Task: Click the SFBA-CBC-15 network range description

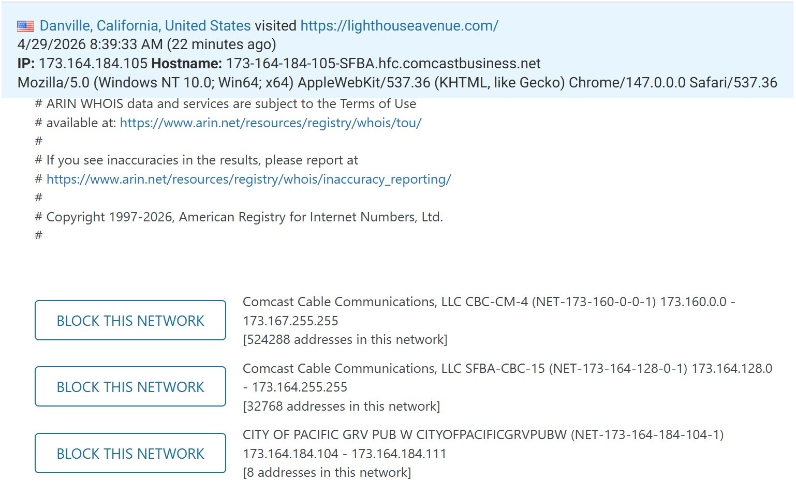Action: (x=507, y=369)
